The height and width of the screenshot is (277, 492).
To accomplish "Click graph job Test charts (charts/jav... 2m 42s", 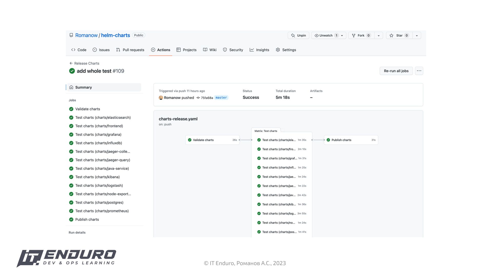I will click(282, 195).
